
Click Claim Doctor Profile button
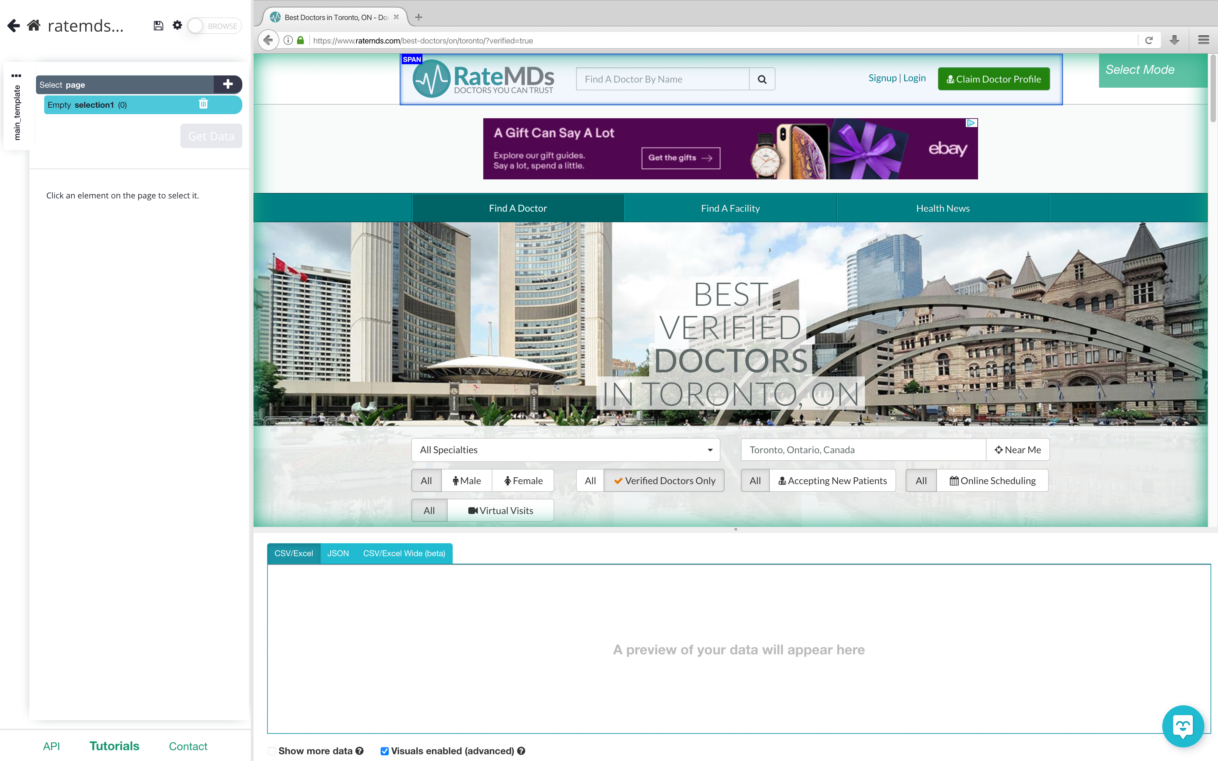(x=993, y=79)
